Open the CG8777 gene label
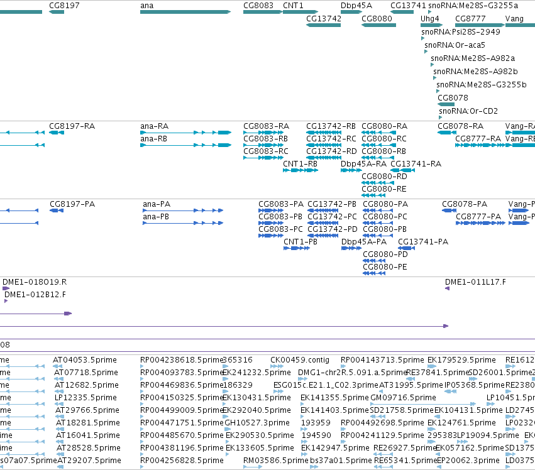Viewport: 535px width, 470px height. point(470,18)
